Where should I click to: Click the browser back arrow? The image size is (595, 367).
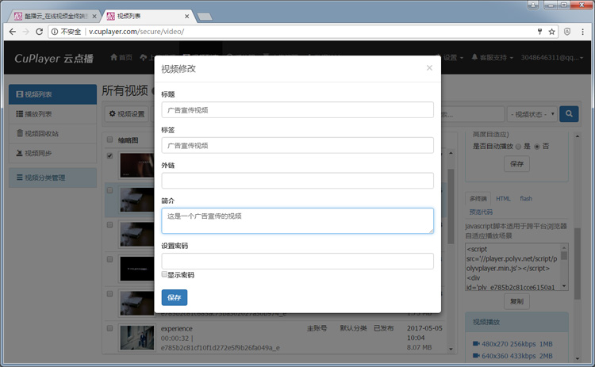tap(11, 32)
